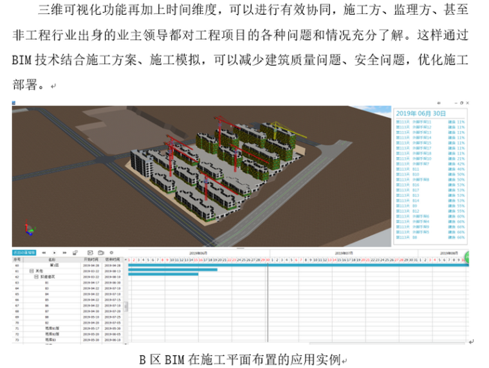Image resolution: width=489 pixels, height=368 pixels.
Task: Open the settings gear in timeline toolbar
Action: [111, 253]
